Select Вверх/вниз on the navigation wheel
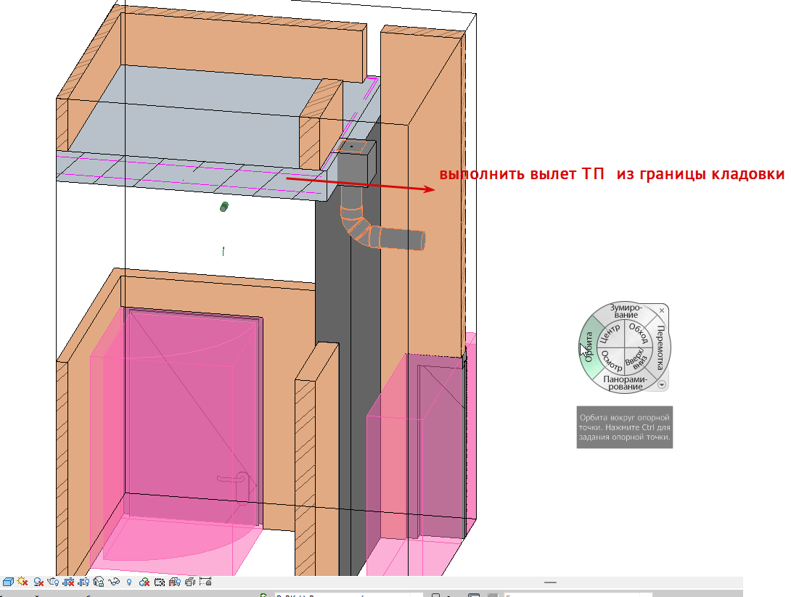This screenshot has height=597, width=791. tap(636, 360)
